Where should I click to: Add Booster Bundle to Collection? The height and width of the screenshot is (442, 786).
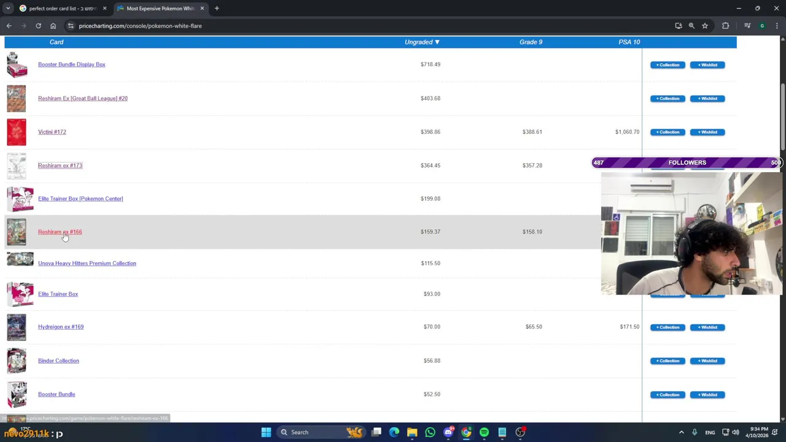667,395
